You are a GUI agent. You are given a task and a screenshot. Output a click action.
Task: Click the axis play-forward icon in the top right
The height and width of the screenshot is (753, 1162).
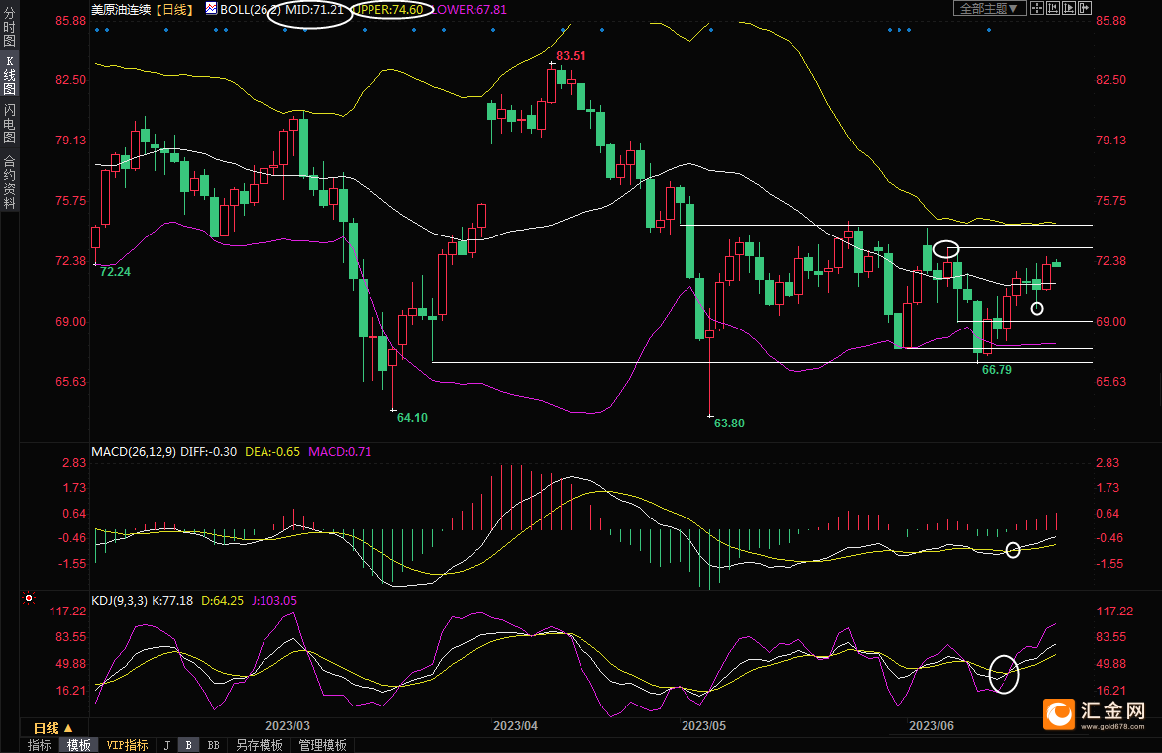tap(1069, 8)
